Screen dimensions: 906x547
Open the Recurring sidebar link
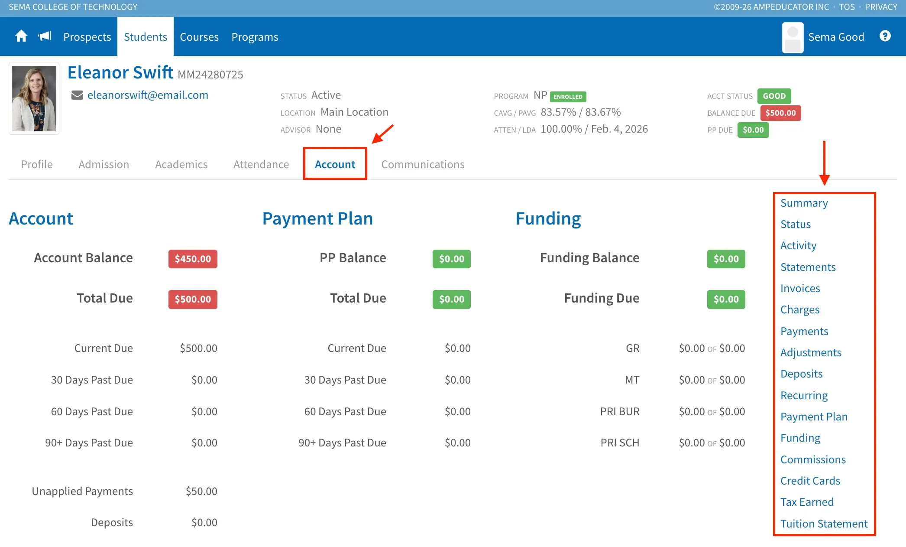[x=804, y=395]
